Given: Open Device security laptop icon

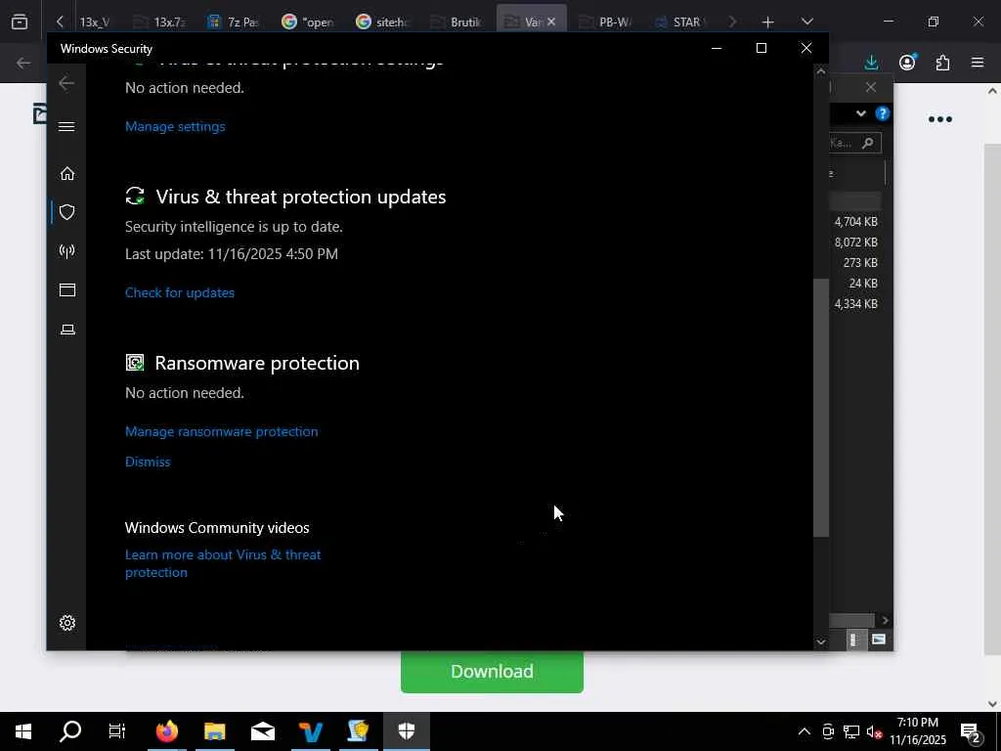Looking at the screenshot, I should click(67, 330).
